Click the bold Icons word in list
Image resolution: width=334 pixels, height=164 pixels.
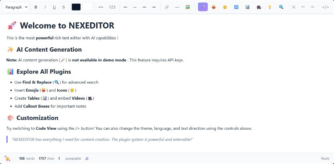coord(62,90)
